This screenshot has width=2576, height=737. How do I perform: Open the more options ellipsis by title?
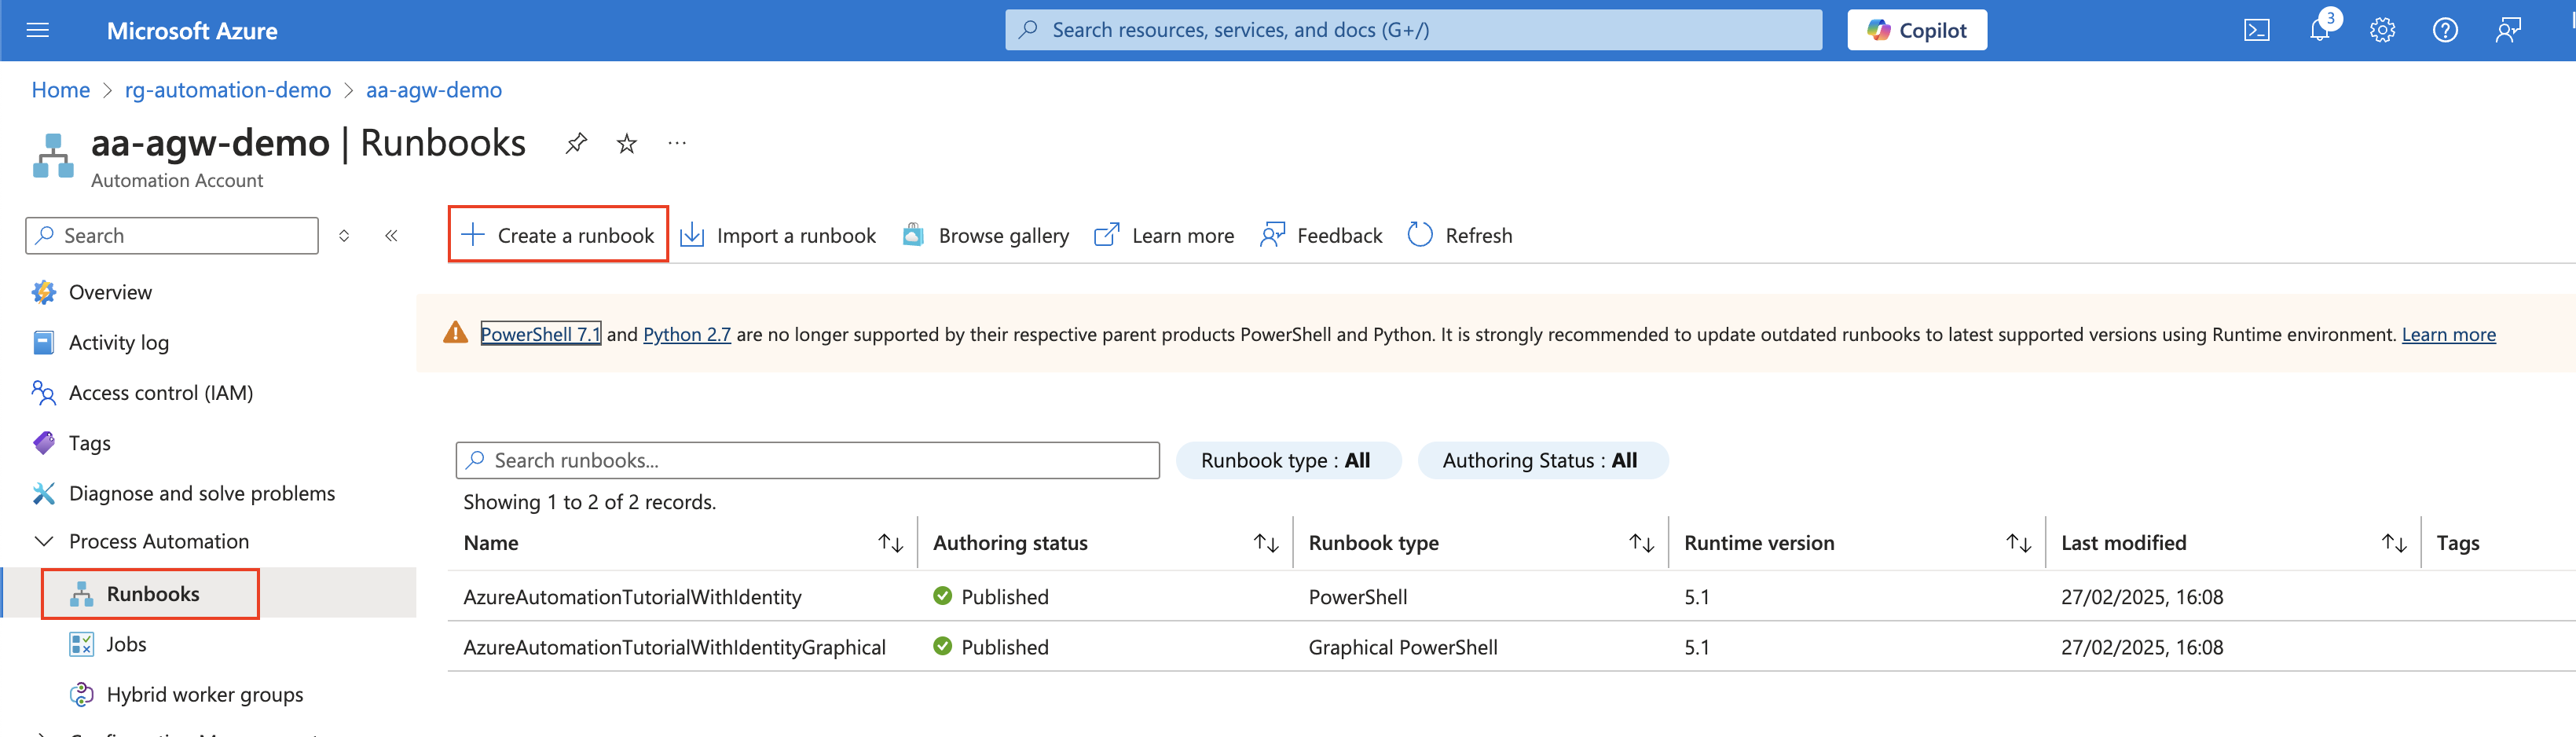pyautogui.click(x=677, y=143)
